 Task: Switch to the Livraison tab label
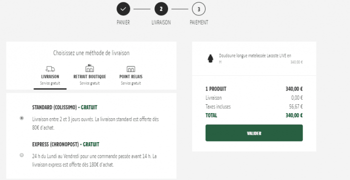(50, 77)
